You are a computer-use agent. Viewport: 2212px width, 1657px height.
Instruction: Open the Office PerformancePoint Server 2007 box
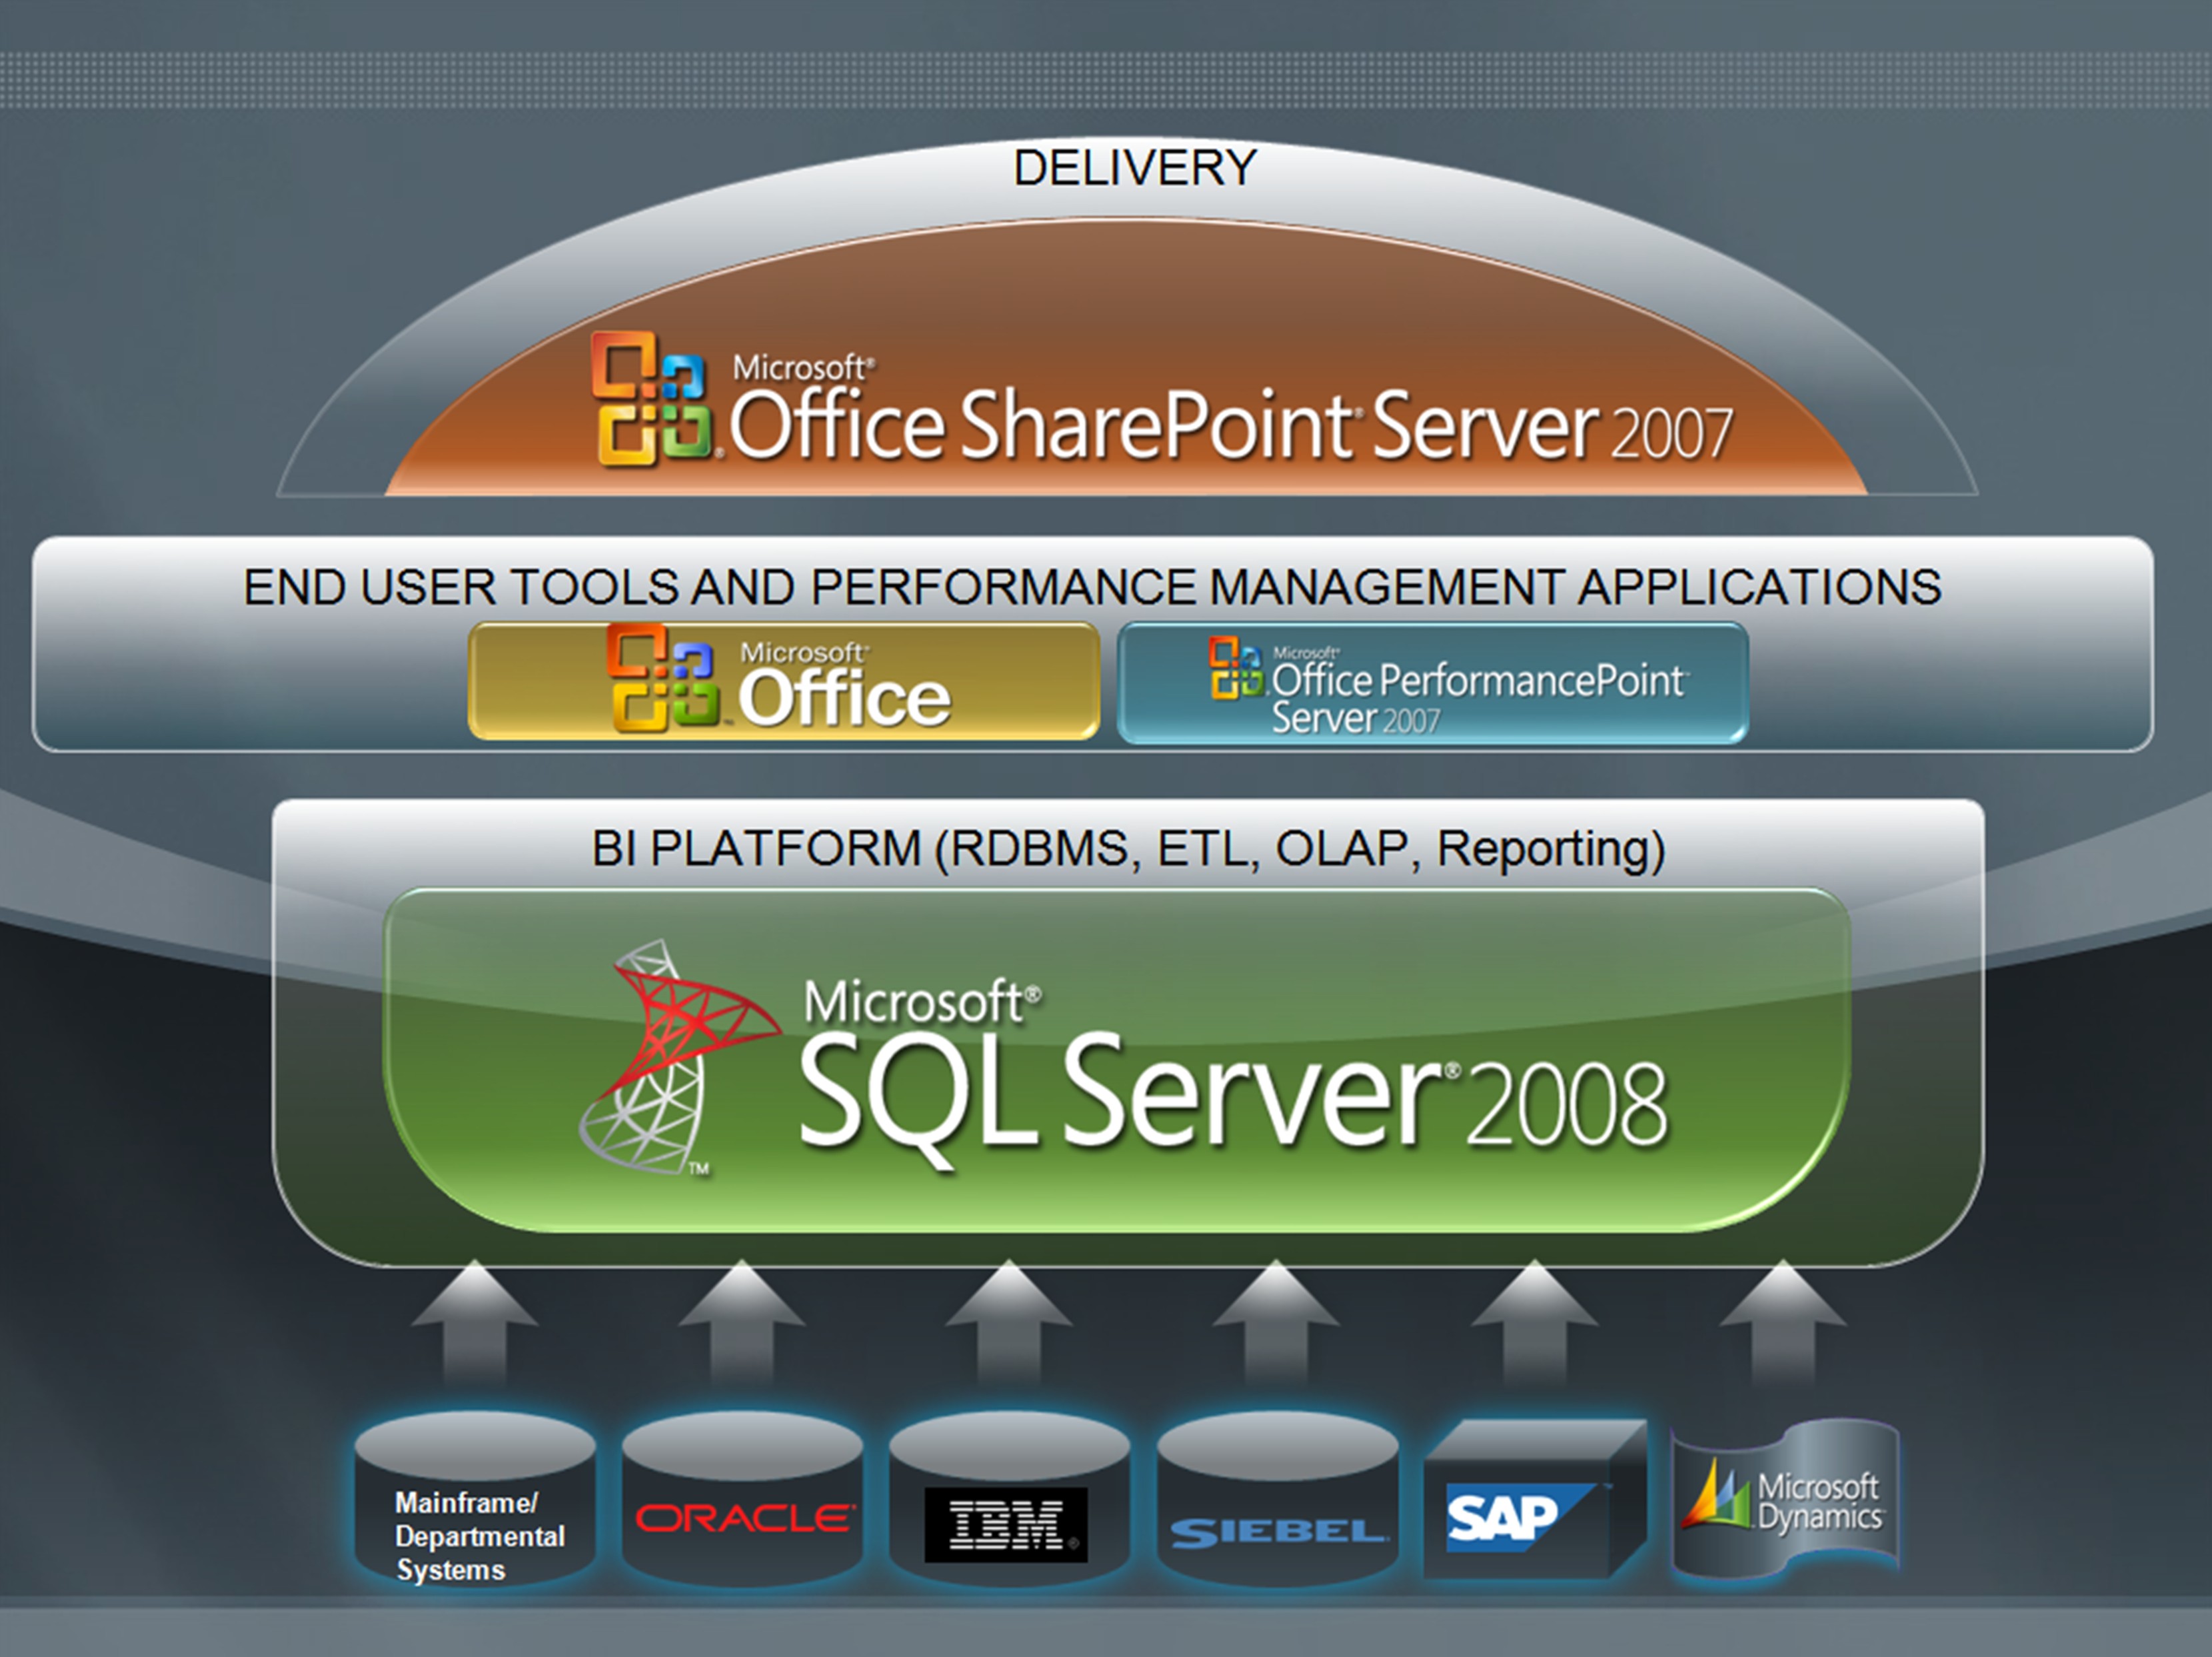point(1433,682)
